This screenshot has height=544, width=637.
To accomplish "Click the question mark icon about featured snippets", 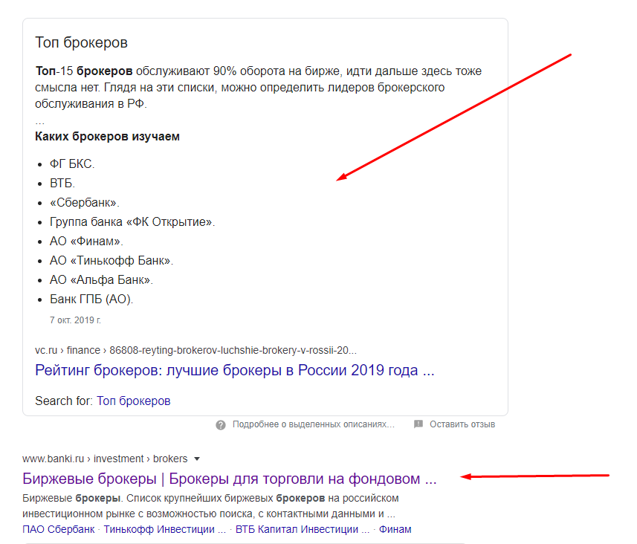I will coord(221,424).
